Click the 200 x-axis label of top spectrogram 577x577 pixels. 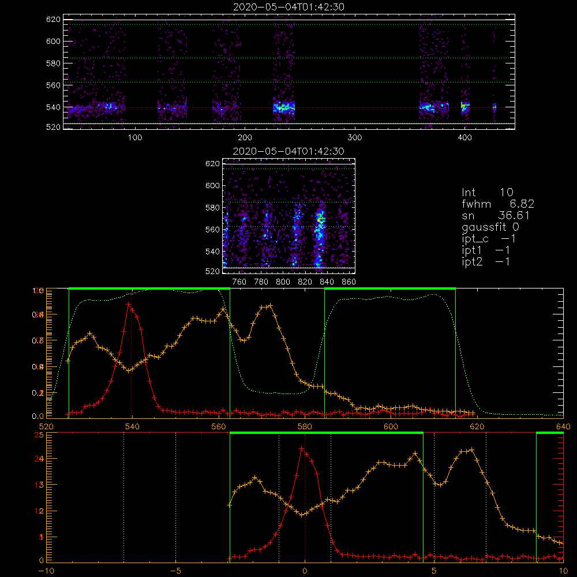[x=245, y=138]
